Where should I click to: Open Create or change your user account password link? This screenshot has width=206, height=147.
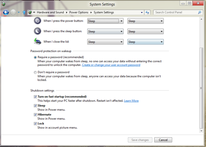pyautogui.click(x=111, y=65)
